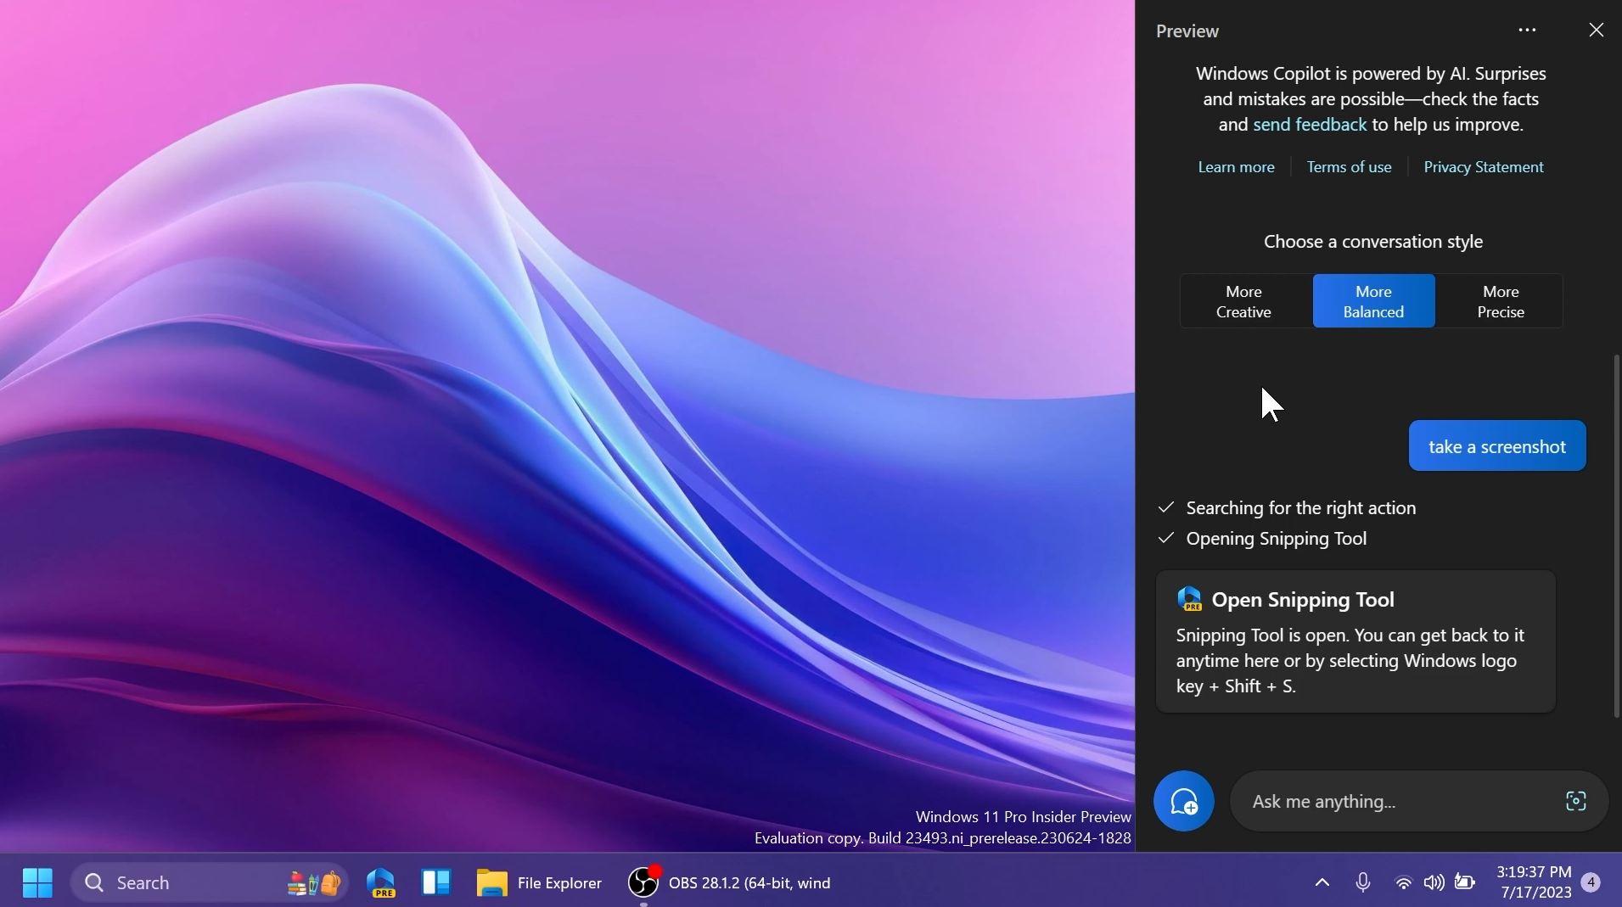Open the Privacy Statement link
This screenshot has height=907, width=1622.
coord(1483,167)
